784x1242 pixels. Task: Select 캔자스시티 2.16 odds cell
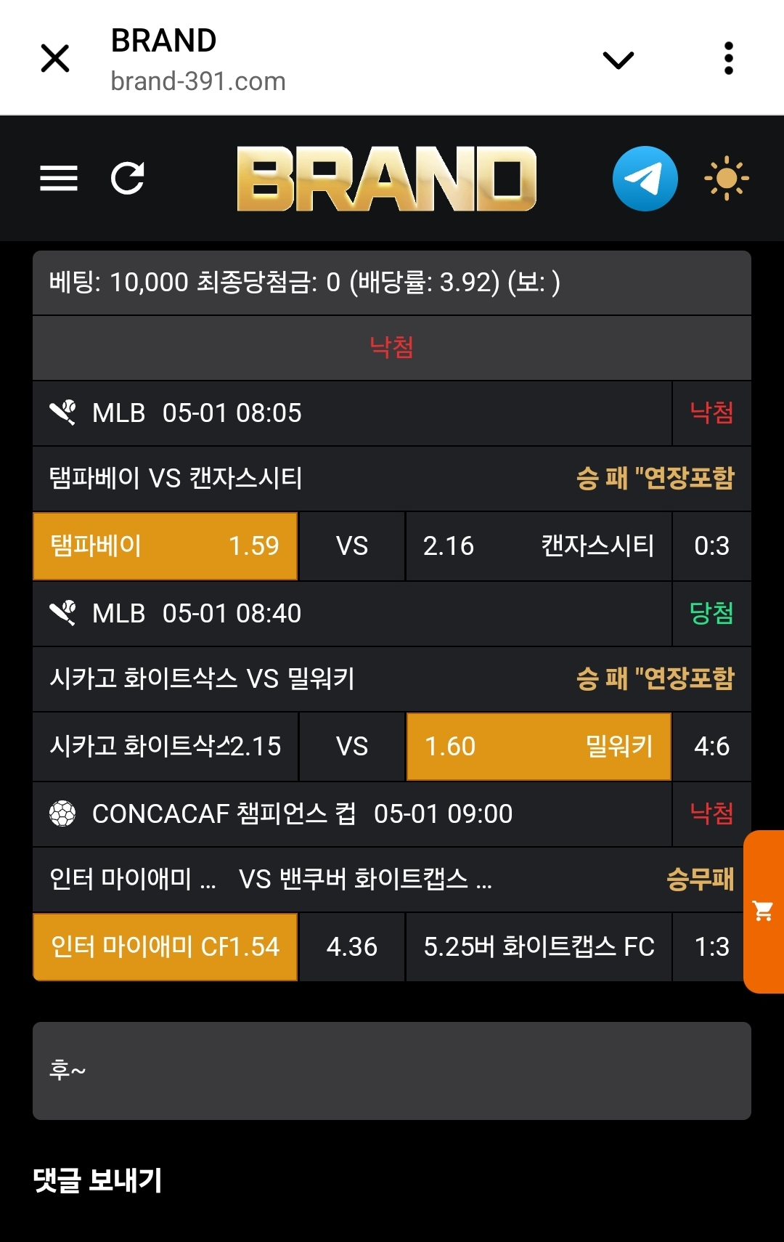click(x=539, y=546)
